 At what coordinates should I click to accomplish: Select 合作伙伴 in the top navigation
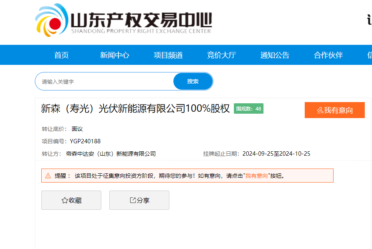click(x=328, y=55)
